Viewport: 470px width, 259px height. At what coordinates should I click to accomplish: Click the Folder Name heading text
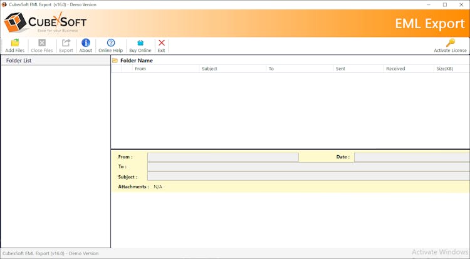137,61
